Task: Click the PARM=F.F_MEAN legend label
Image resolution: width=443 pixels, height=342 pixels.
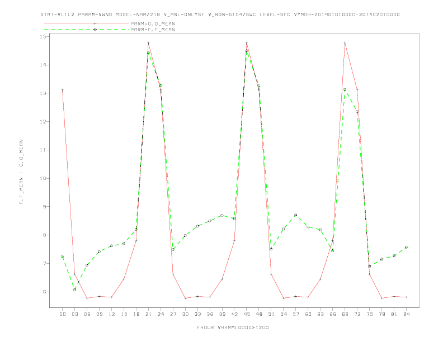Action: [x=153, y=30]
